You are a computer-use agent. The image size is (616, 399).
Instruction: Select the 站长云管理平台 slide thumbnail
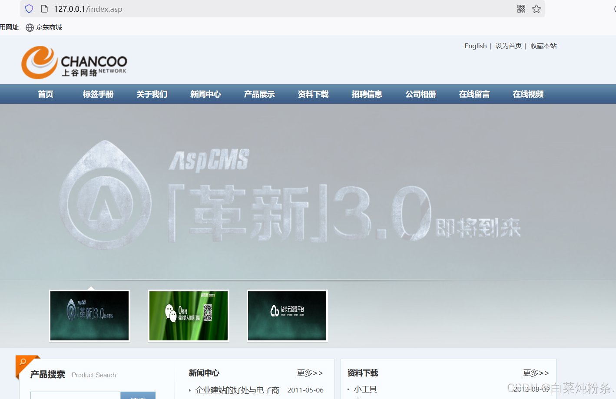[x=287, y=316]
